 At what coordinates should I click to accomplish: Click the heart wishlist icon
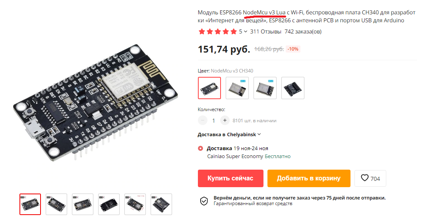coord(364,178)
